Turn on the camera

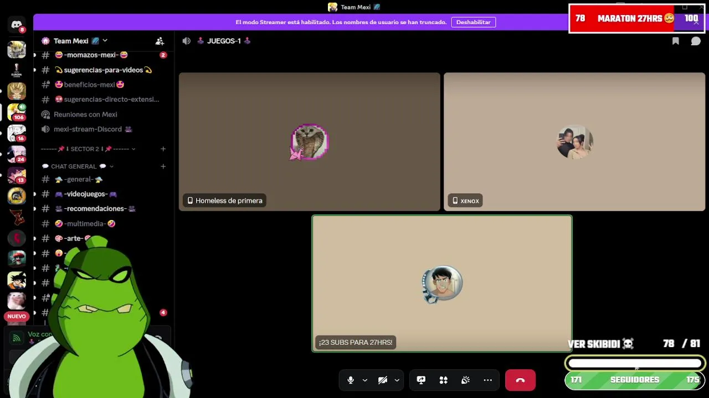382,380
